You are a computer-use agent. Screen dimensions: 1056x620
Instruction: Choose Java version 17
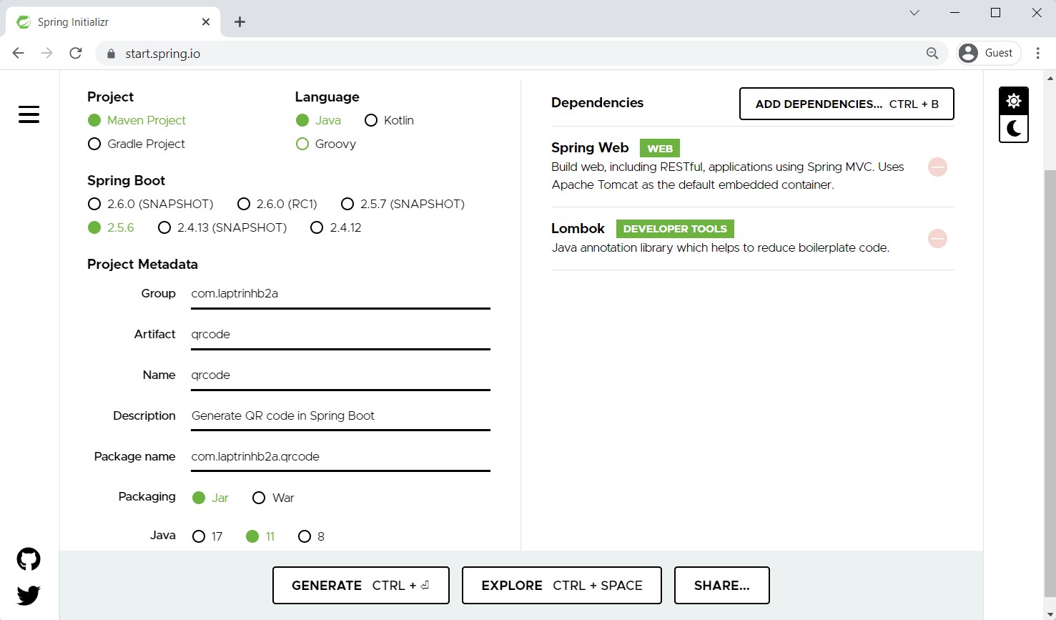tap(207, 536)
